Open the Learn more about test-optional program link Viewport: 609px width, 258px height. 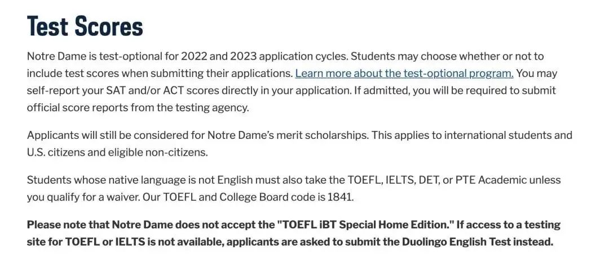point(404,74)
